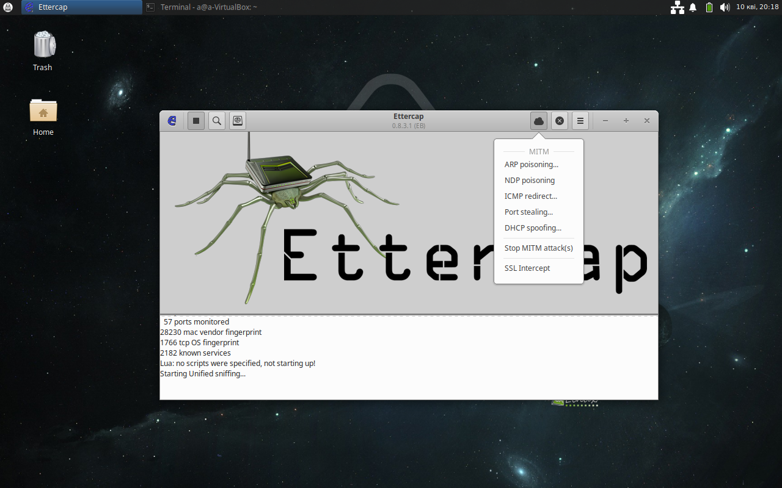Click the '57 ports monitored' log line
This screenshot has width=782, height=488.
(196, 322)
